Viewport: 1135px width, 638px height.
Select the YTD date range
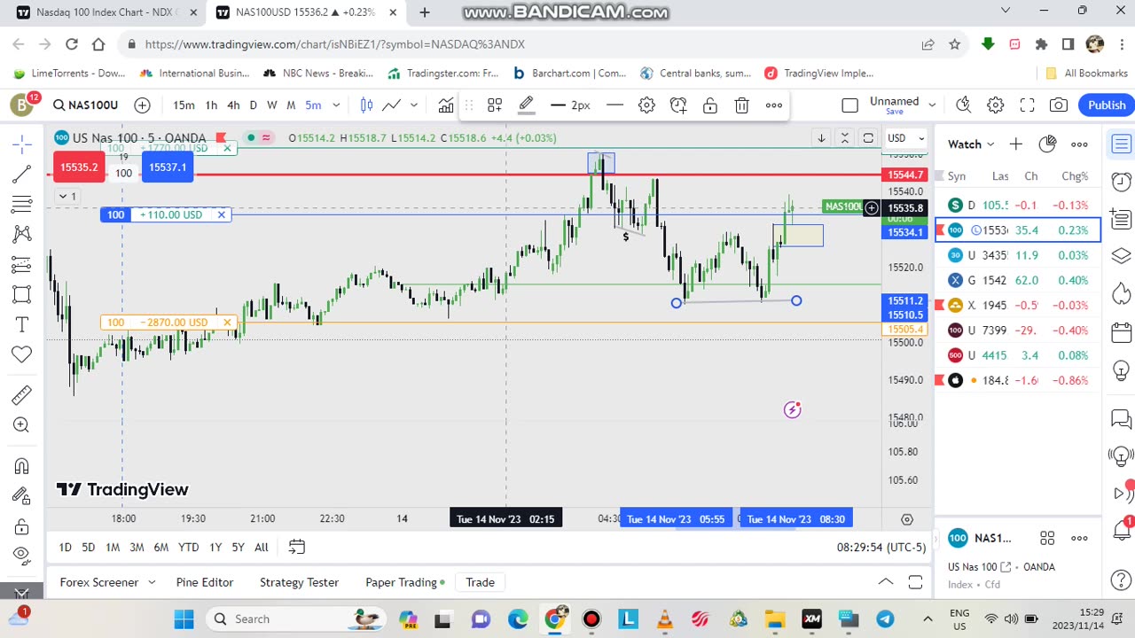tap(188, 548)
